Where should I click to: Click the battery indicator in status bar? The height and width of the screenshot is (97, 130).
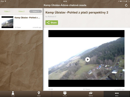128,1
